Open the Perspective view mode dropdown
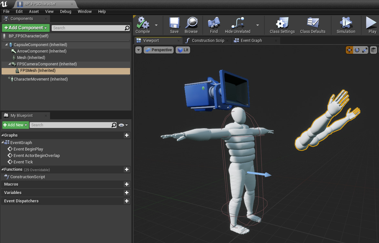This screenshot has height=243, width=379. coord(159,50)
